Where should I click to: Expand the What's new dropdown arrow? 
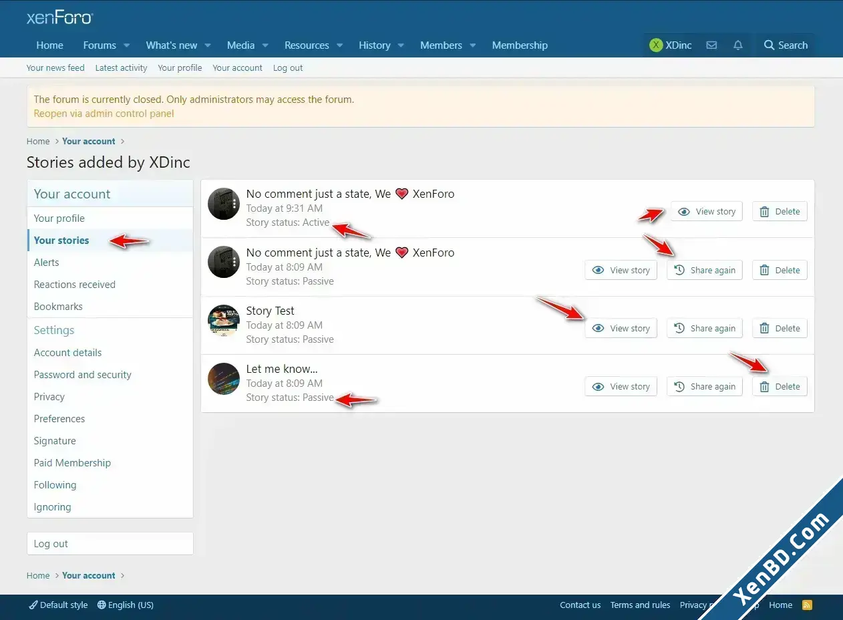tap(208, 45)
